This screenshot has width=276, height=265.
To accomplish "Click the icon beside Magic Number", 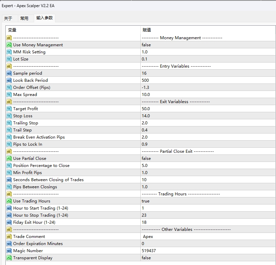I will click(9, 251).
